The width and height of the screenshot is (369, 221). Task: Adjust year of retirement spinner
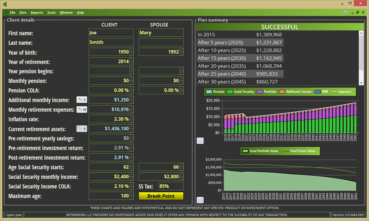[131, 61]
